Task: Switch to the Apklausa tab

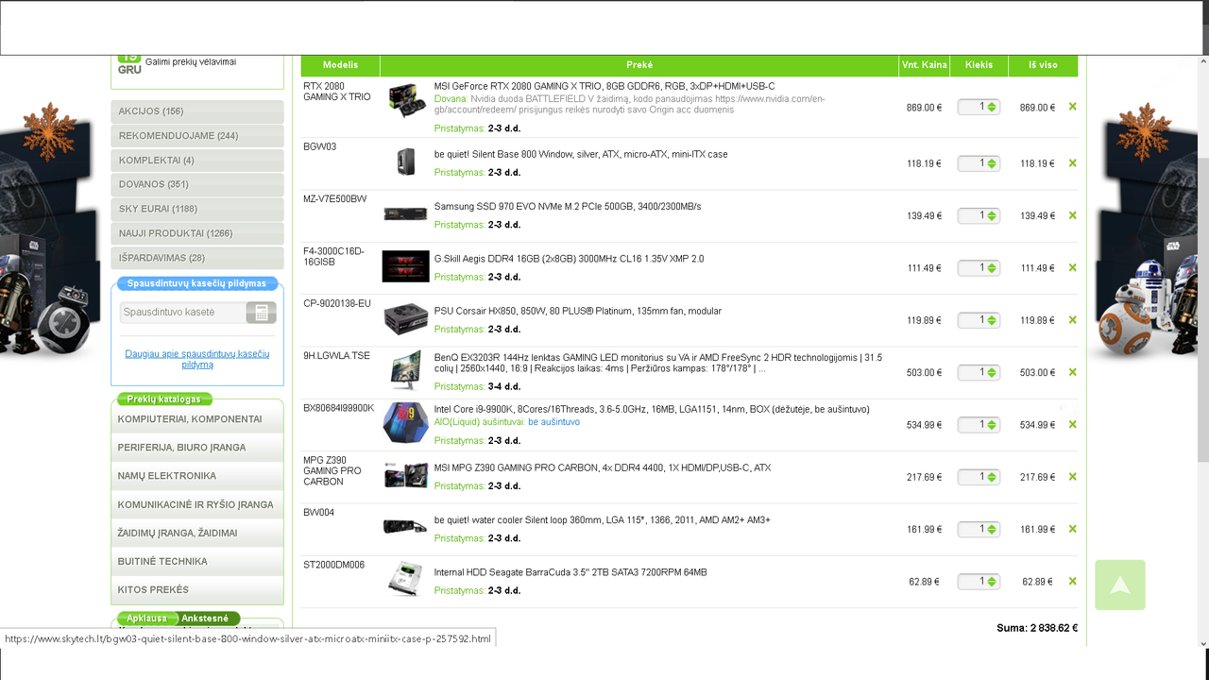Action: point(146,619)
